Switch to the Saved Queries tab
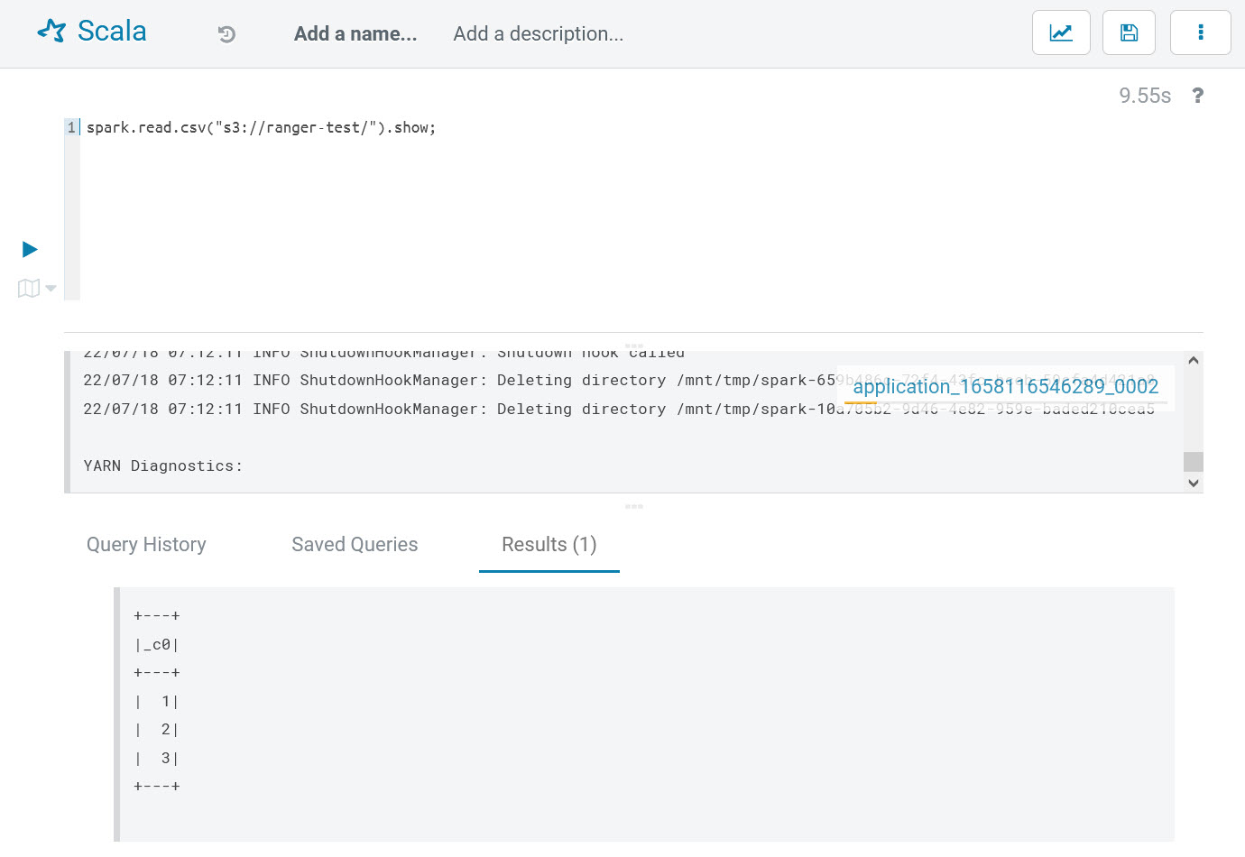This screenshot has width=1245, height=857. pyautogui.click(x=355, y=545)
